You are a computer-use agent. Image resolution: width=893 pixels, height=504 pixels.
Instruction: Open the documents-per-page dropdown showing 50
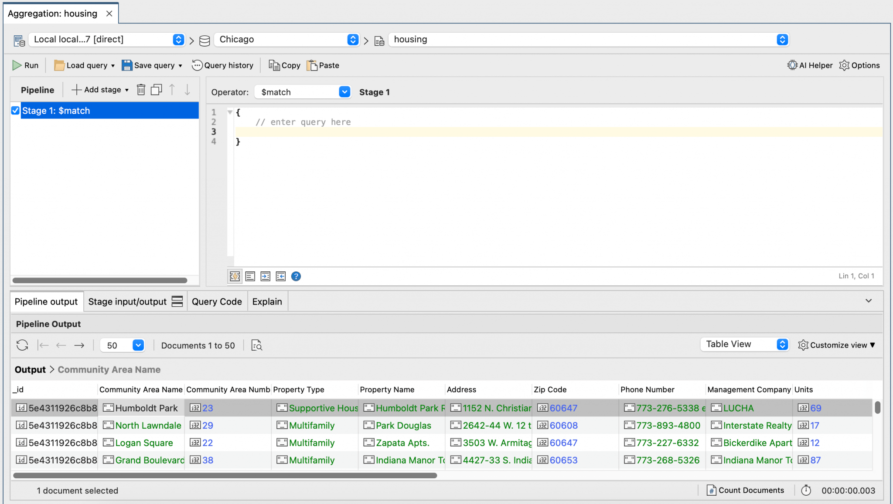(x=138, y=345)
